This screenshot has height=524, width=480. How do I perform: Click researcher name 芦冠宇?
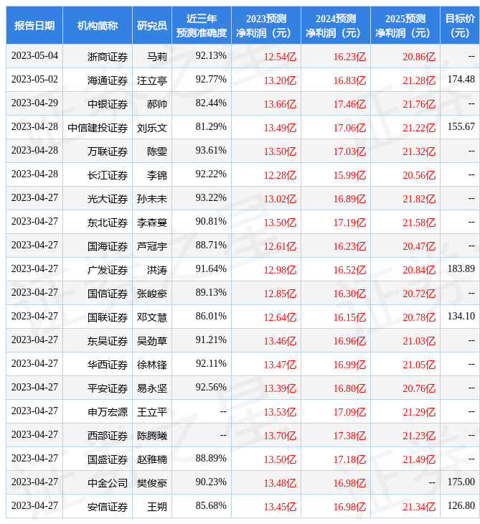(152, 246)
